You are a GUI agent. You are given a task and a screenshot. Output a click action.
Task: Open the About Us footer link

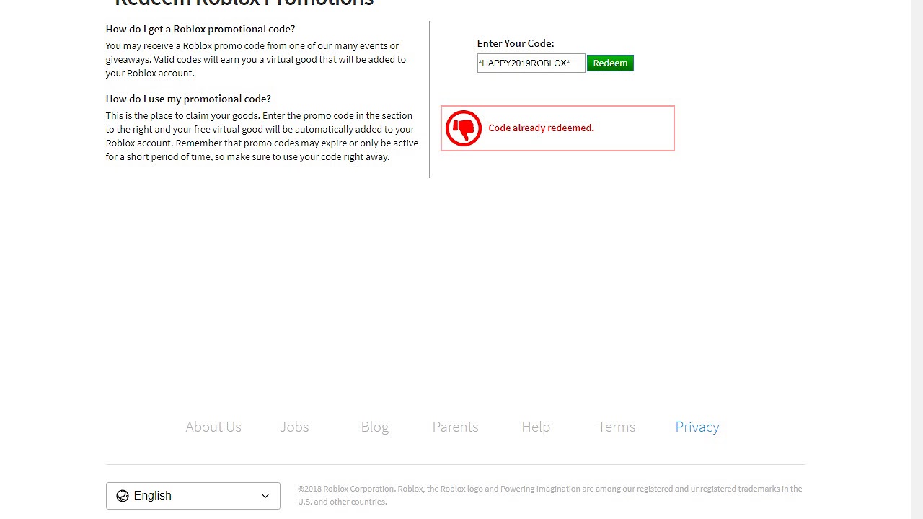(x=213, y=427)
